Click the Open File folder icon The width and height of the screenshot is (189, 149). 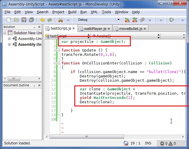[x=16, y=20]
